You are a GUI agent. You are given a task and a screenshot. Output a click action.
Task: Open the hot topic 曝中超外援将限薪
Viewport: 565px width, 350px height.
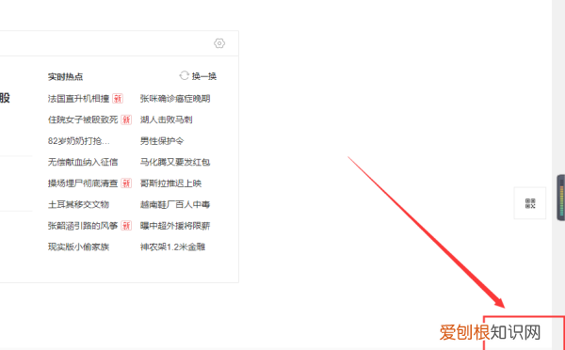coord(175,226)
